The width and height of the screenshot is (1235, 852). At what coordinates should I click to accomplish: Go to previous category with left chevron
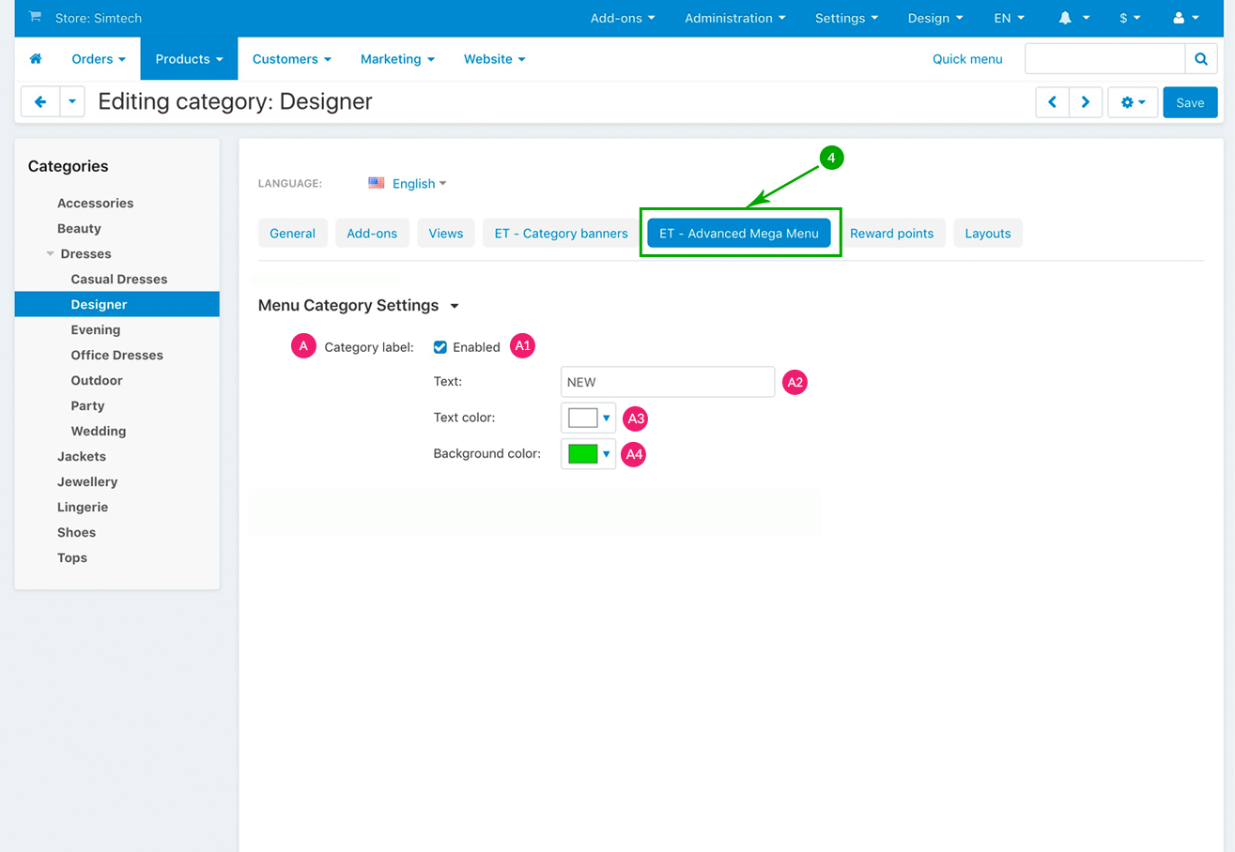[x=1053, y=102]
